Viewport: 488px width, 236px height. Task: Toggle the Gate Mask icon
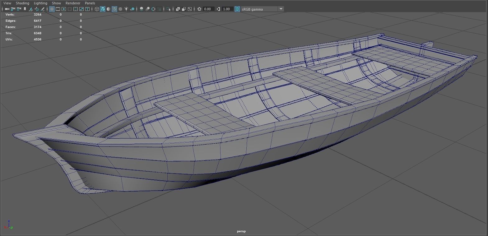[x=70, y=9]
